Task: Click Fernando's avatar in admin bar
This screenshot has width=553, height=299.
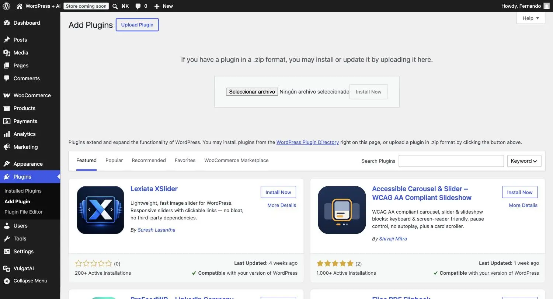Action: (x=546, y=6)
